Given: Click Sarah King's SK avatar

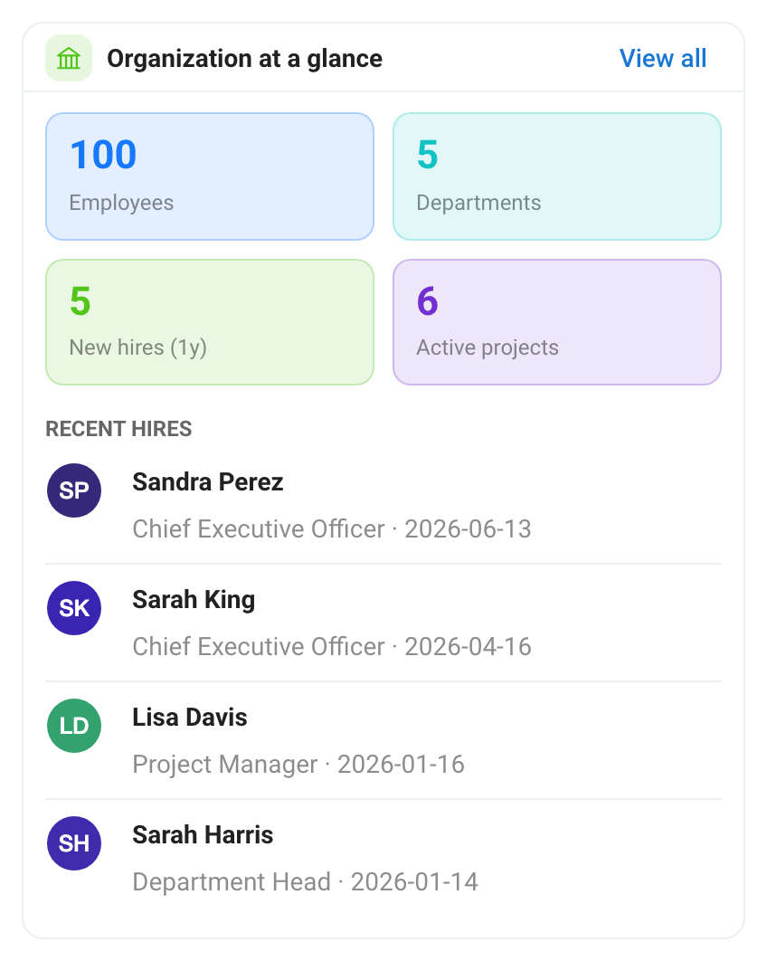Looking at the screenshot, I should point(74,608).
